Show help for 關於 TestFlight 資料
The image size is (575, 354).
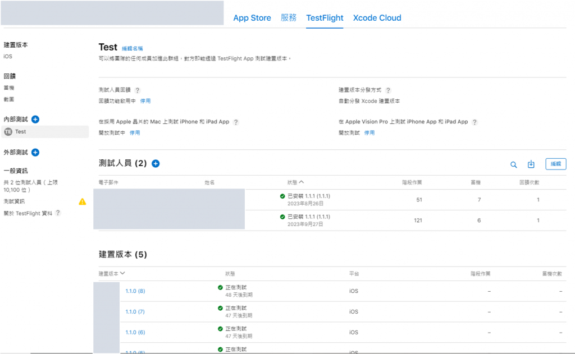(58, 213)
